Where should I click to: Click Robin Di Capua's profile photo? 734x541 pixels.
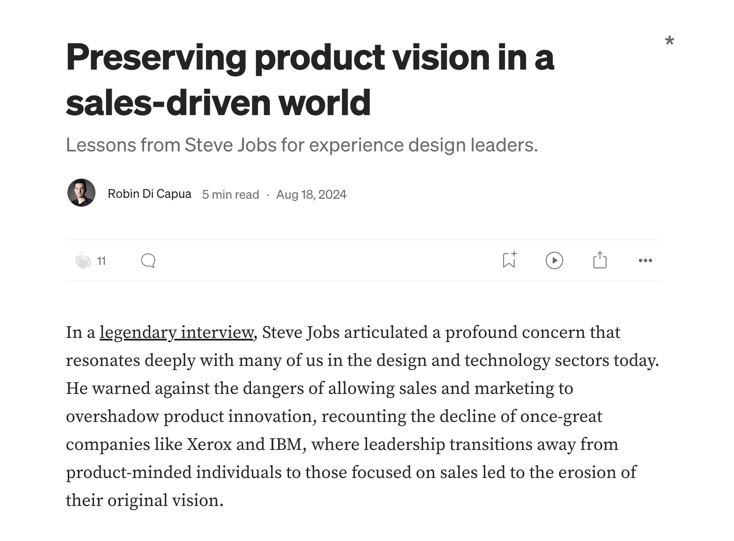point(81,193)
